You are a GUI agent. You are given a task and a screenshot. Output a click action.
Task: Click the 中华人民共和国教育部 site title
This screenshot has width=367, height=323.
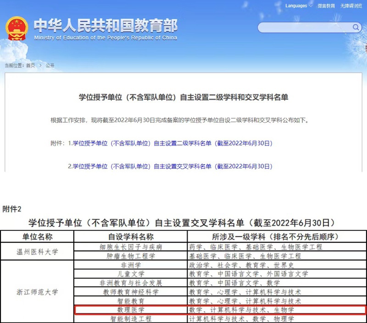(106, 26)
